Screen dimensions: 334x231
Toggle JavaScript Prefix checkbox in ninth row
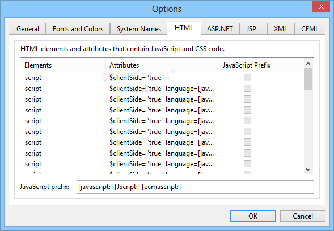247,163
